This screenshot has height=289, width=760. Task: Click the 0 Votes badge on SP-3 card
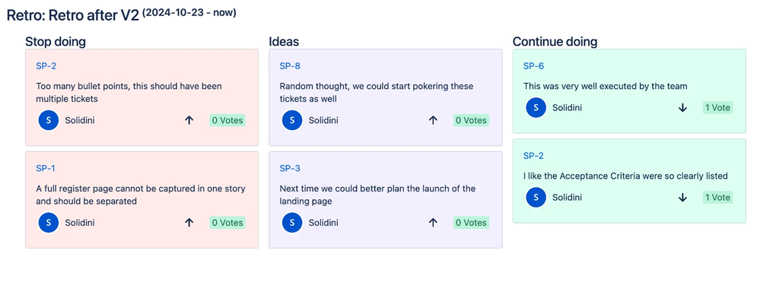(471, 223)
